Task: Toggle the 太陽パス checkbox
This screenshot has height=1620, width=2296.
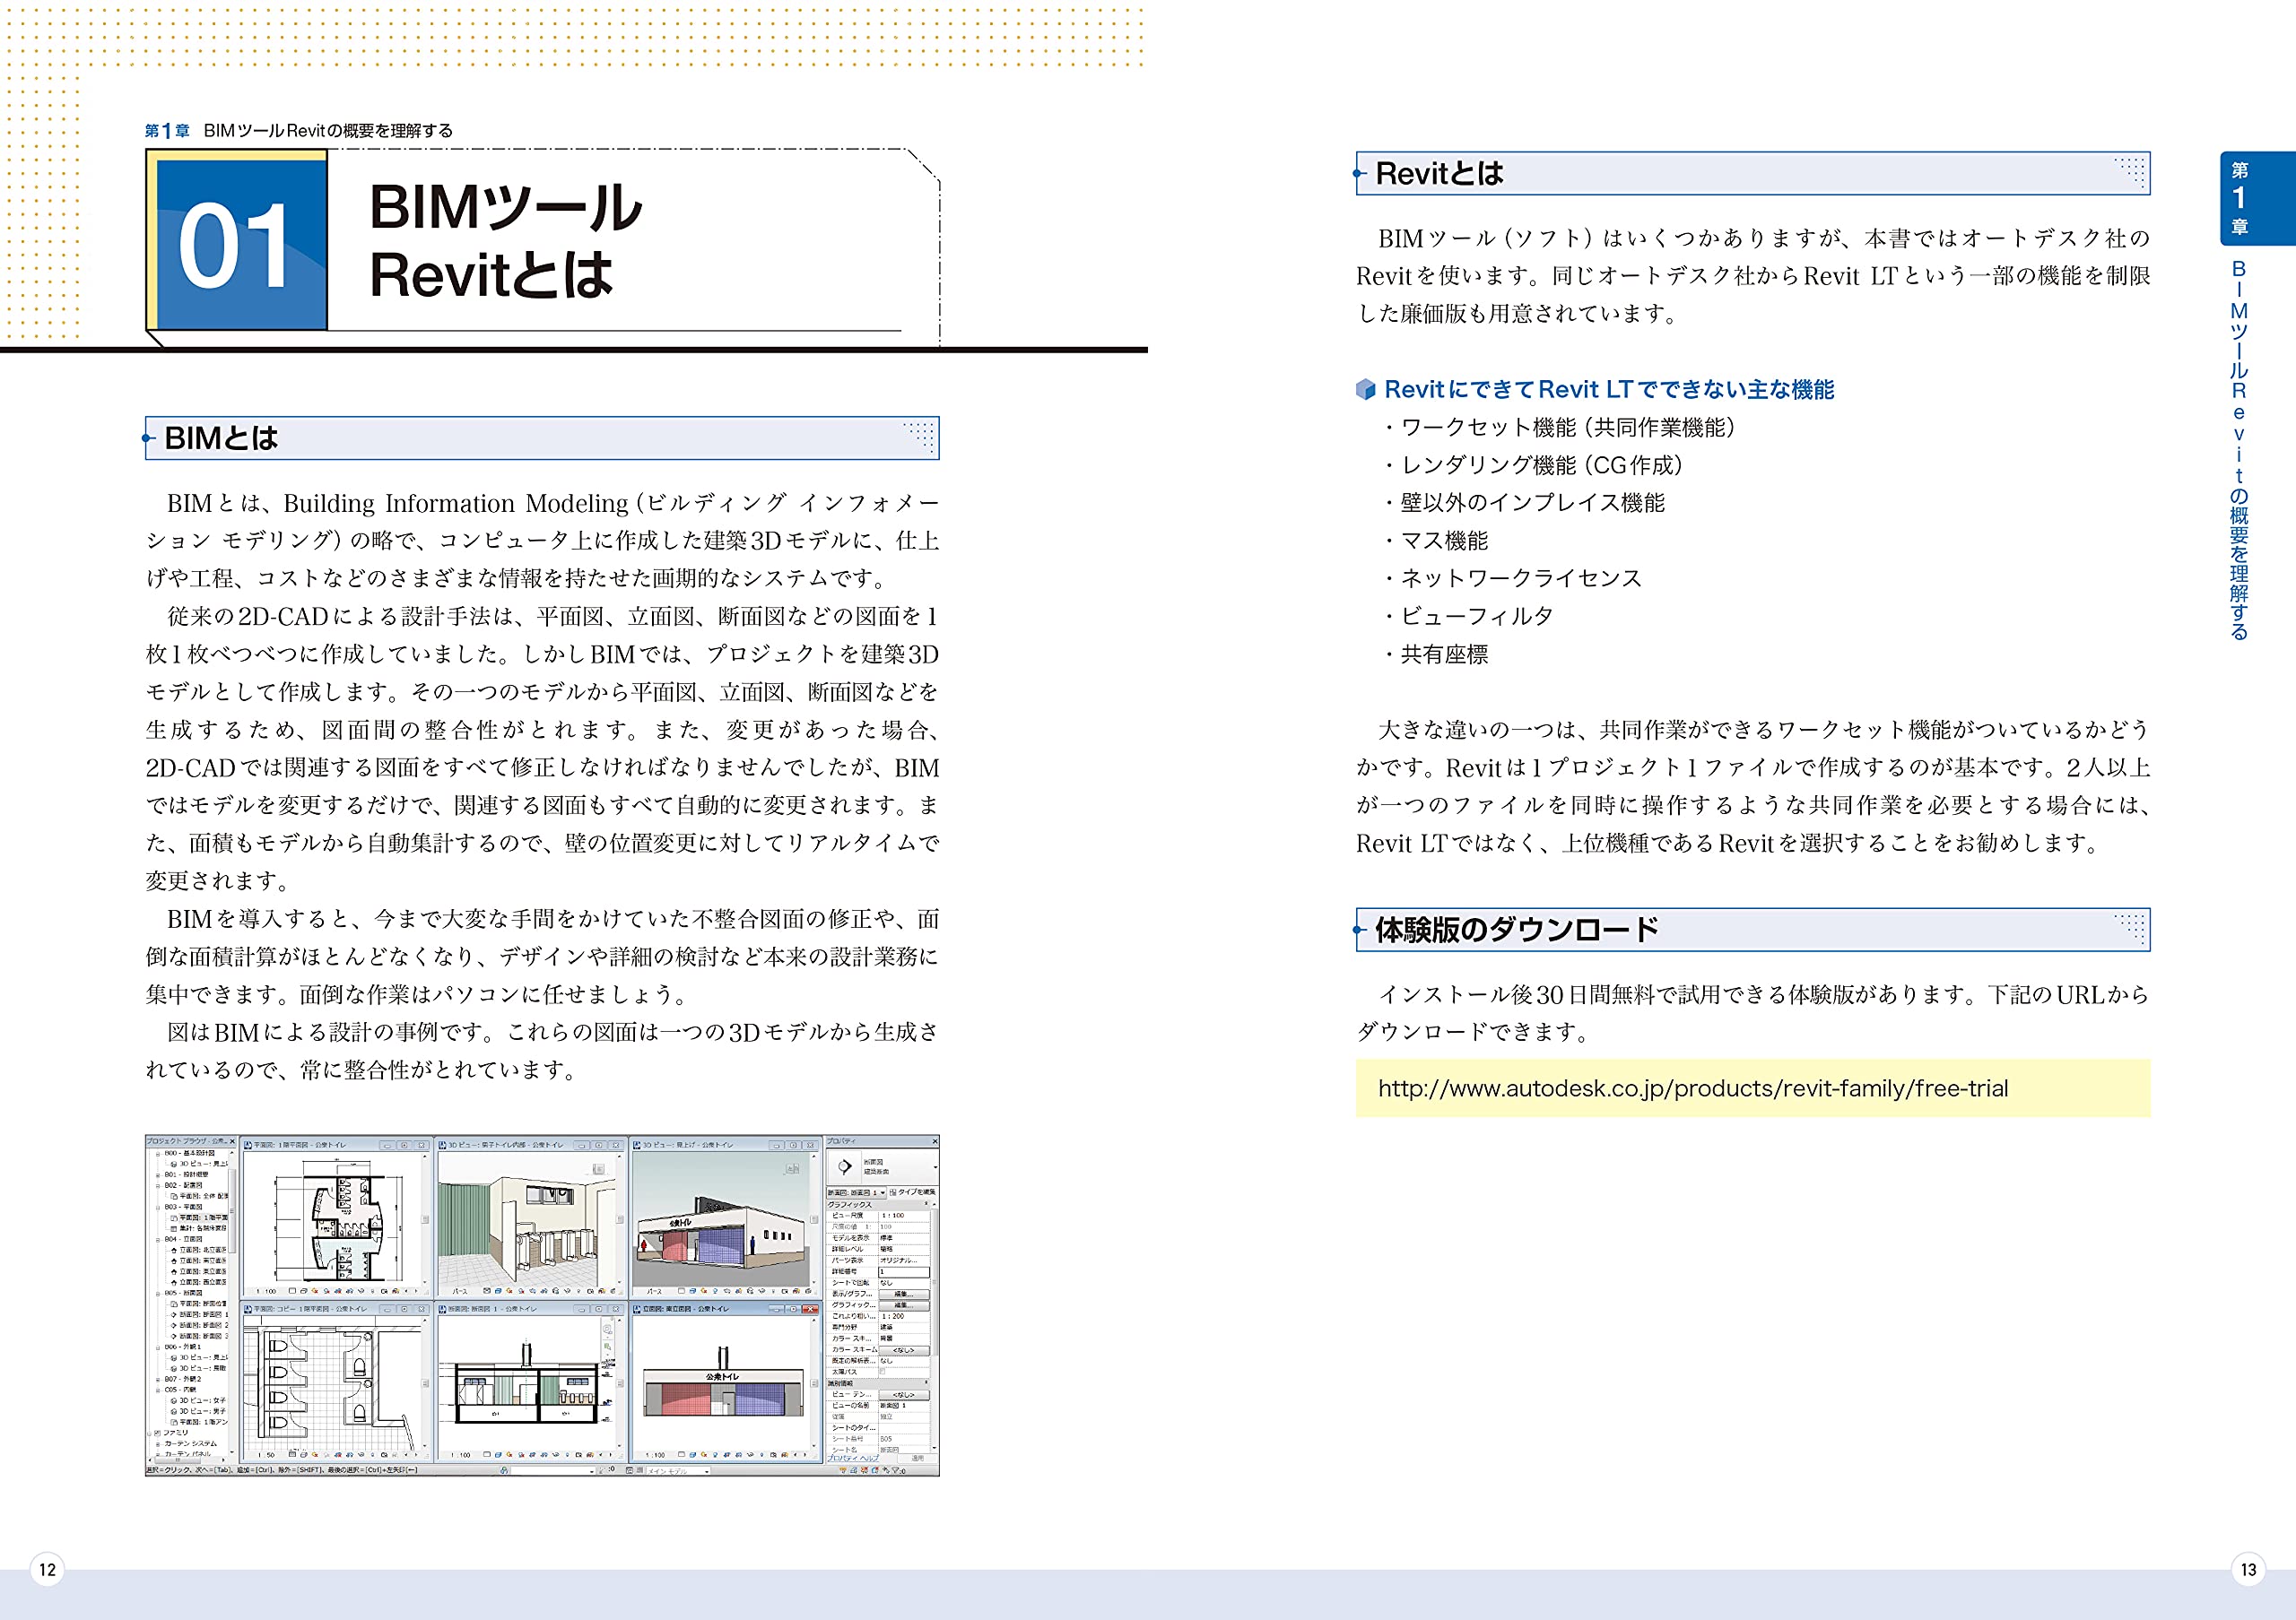Action: point(883,1373)
